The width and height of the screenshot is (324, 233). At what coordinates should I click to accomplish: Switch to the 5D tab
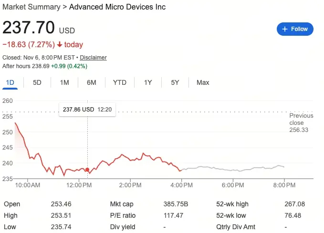(x=37, y=82)
